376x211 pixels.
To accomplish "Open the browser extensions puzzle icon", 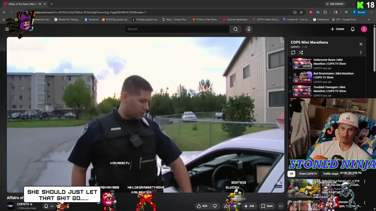I will (325, 12).
